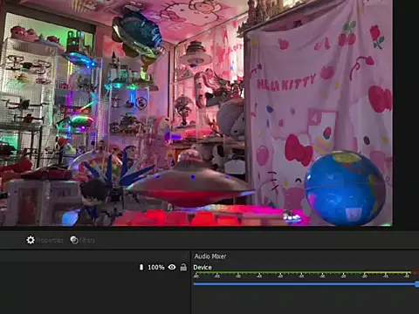Click the Device audio level meter
Screen dimensions: 419x314
pyautogui.click(x=306, y=274)
